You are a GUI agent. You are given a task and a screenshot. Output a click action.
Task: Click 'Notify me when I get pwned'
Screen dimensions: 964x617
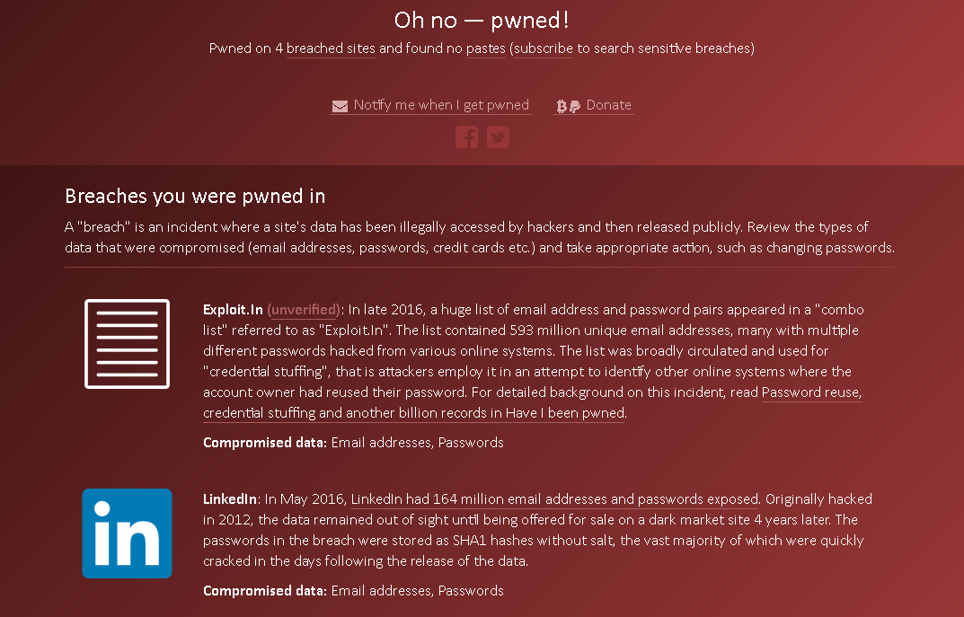pyautogui.click(x=442, y=105)
